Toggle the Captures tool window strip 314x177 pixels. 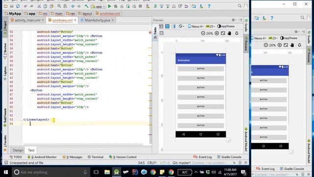(x=5, y=73)
